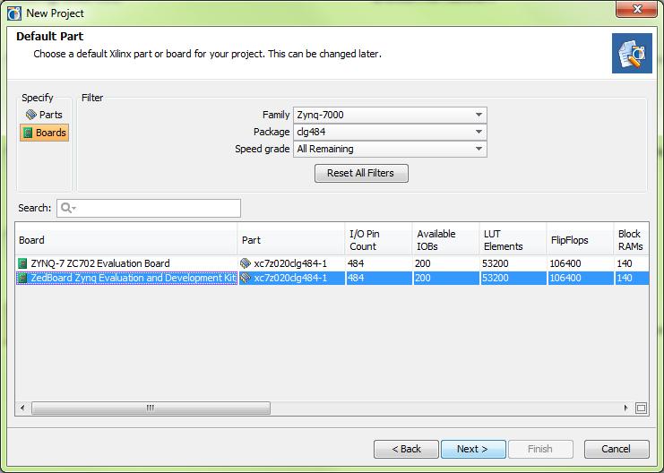The image size is (664, 473).
Task: Open the Package dropdown showing clg484
Action: tap(390, 132)
